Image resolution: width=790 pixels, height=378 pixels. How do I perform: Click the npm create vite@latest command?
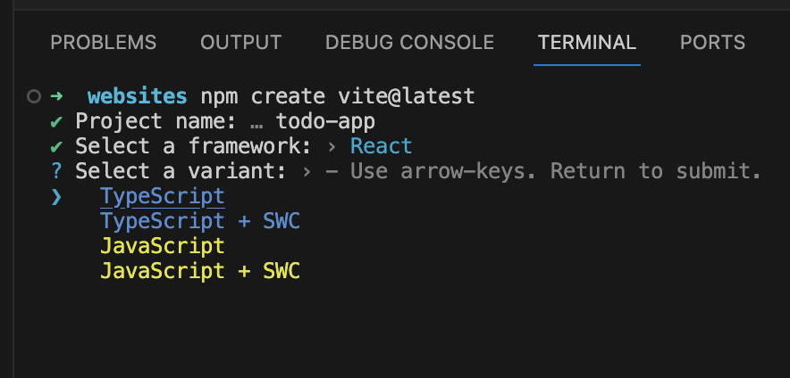pyautogui.click(x=338, y=96)
